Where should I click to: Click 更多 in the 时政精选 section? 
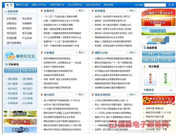(133, 11)
